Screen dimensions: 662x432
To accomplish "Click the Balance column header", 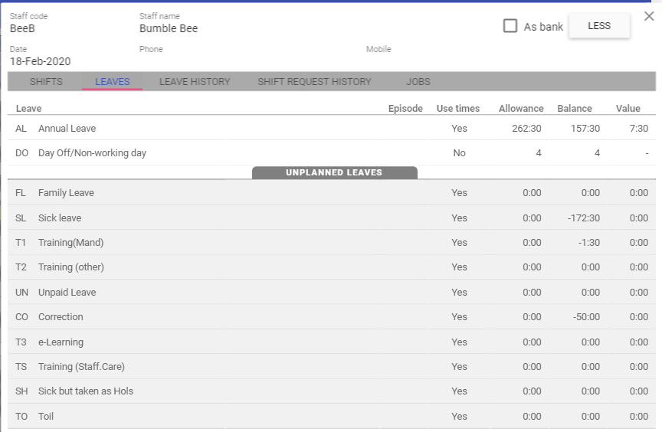I will click(574, 109).
